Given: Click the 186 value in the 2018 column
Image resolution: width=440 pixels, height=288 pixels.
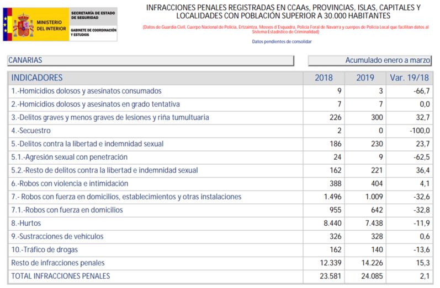Looking at the screenshot, I should (x=335, y=144).
